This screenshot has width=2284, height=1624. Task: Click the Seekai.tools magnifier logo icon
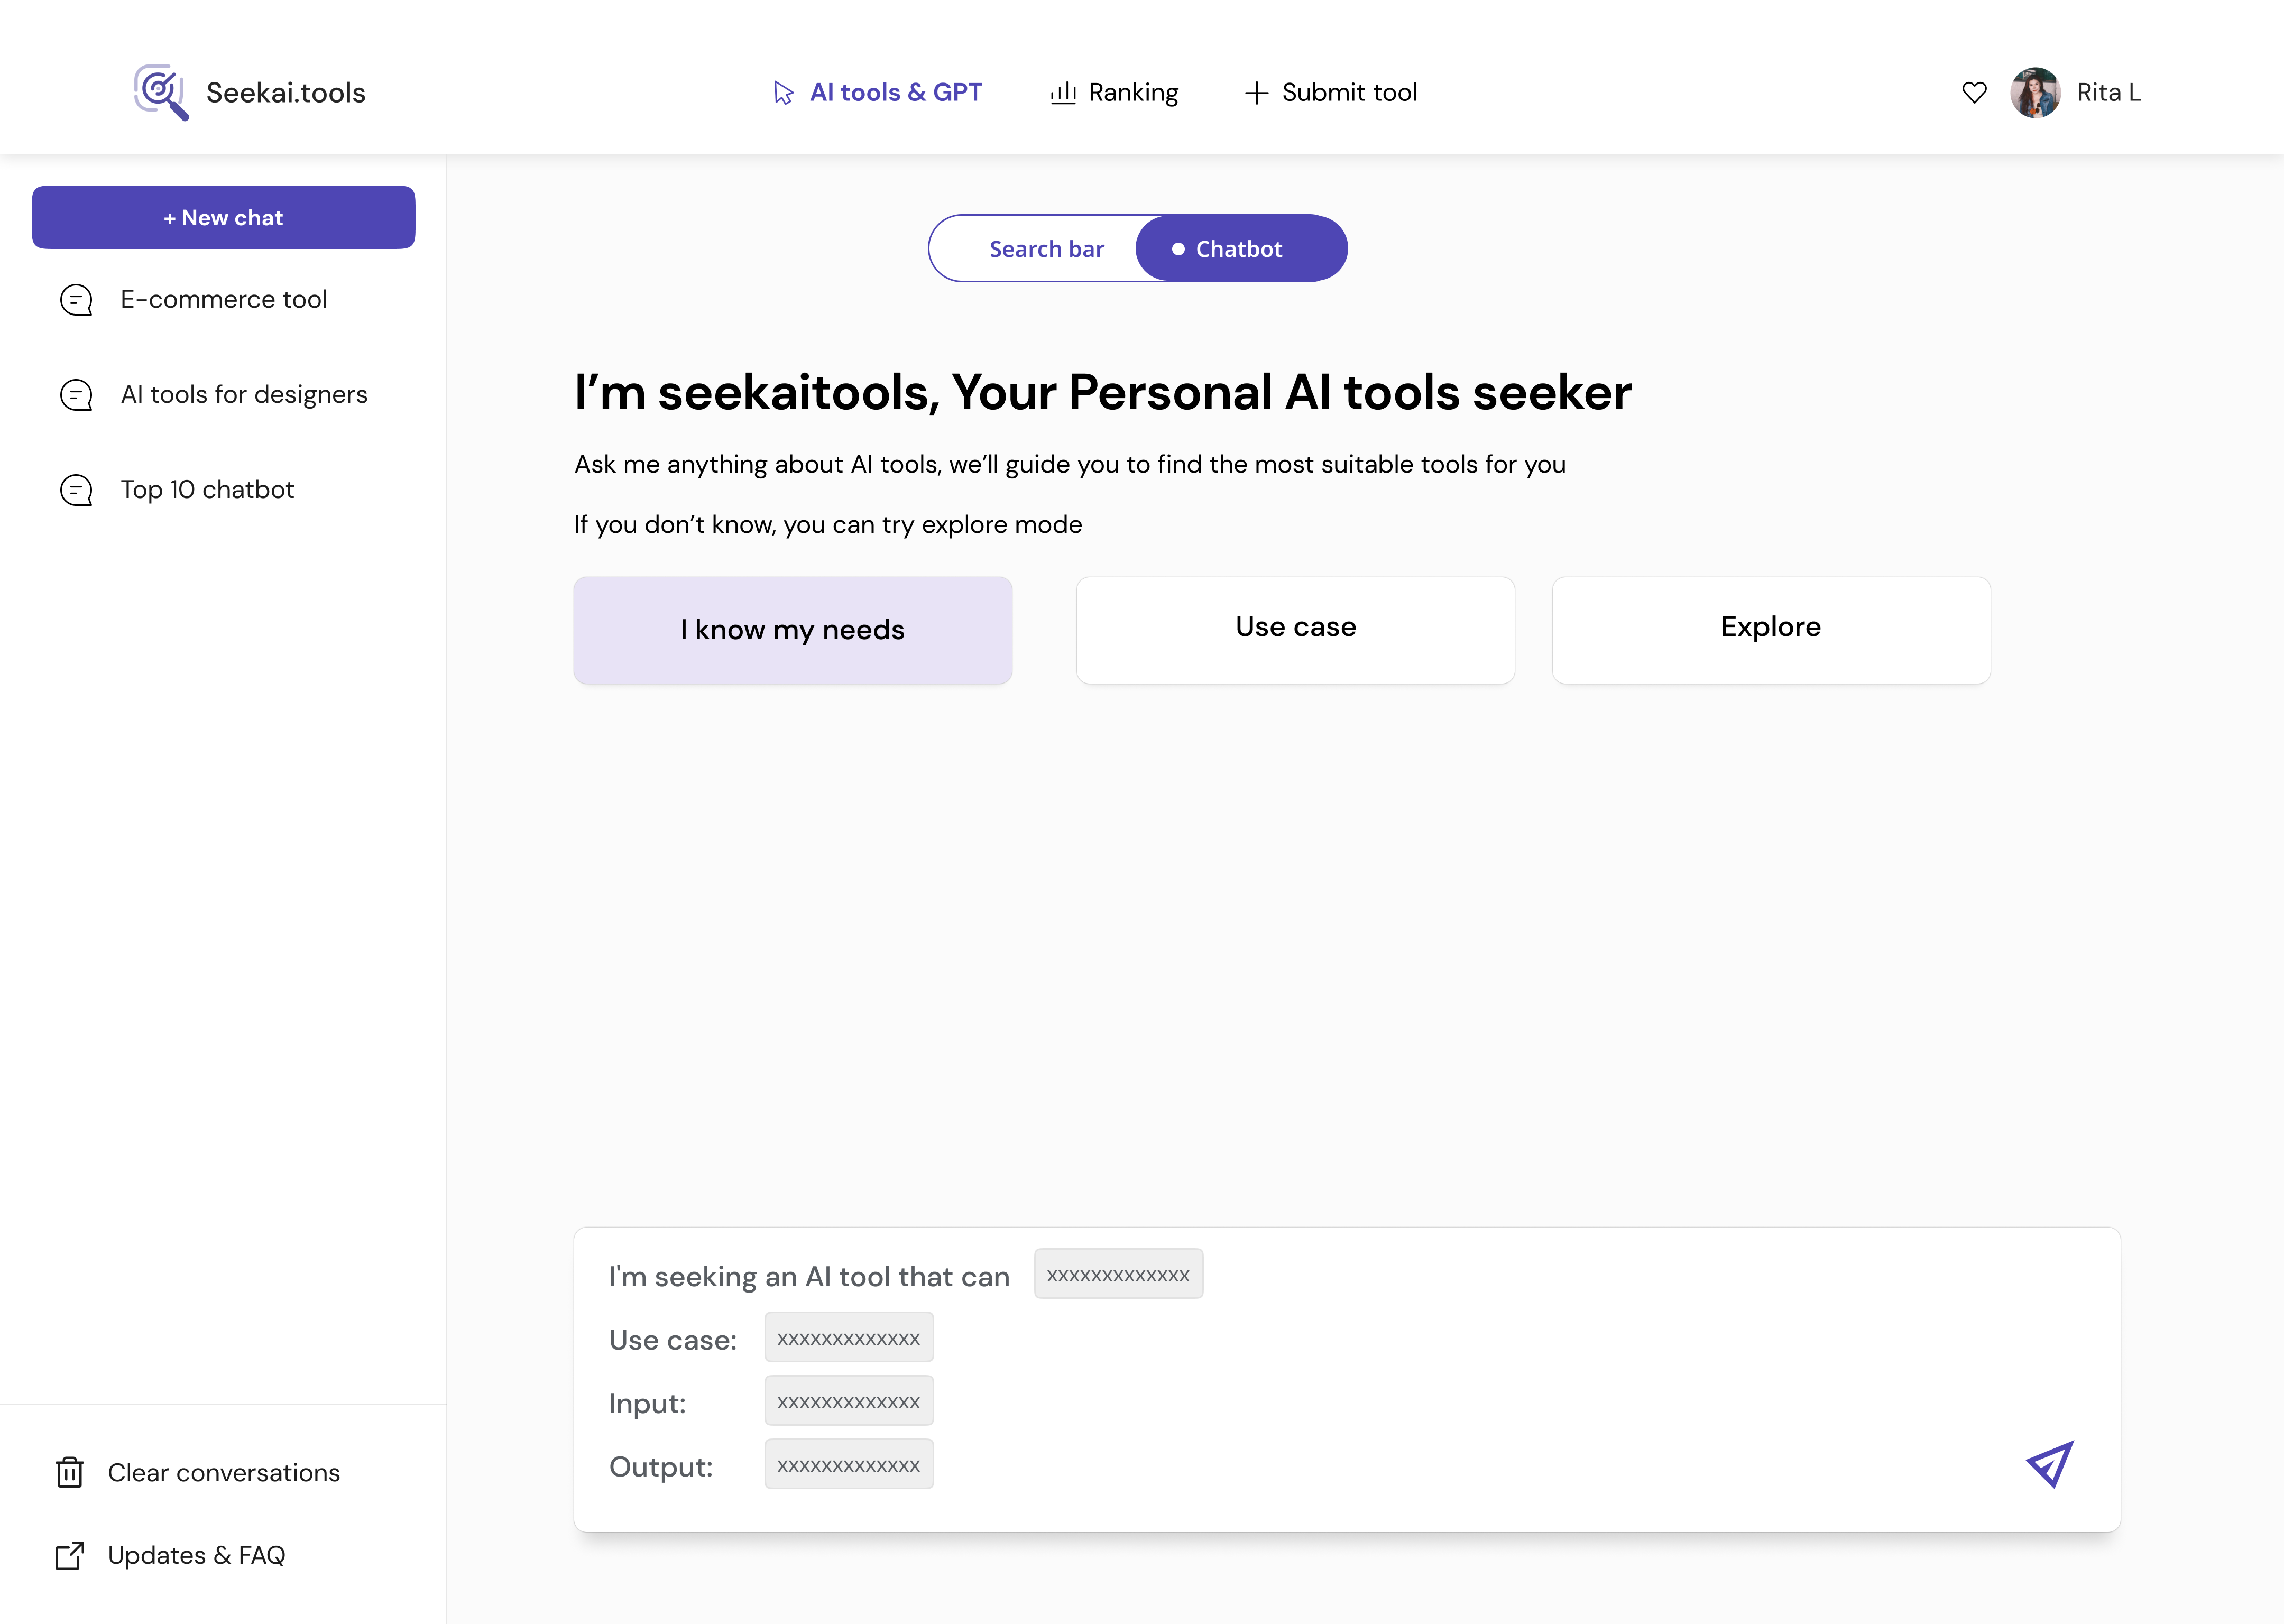pyautogui.click(x=161, y=92)
